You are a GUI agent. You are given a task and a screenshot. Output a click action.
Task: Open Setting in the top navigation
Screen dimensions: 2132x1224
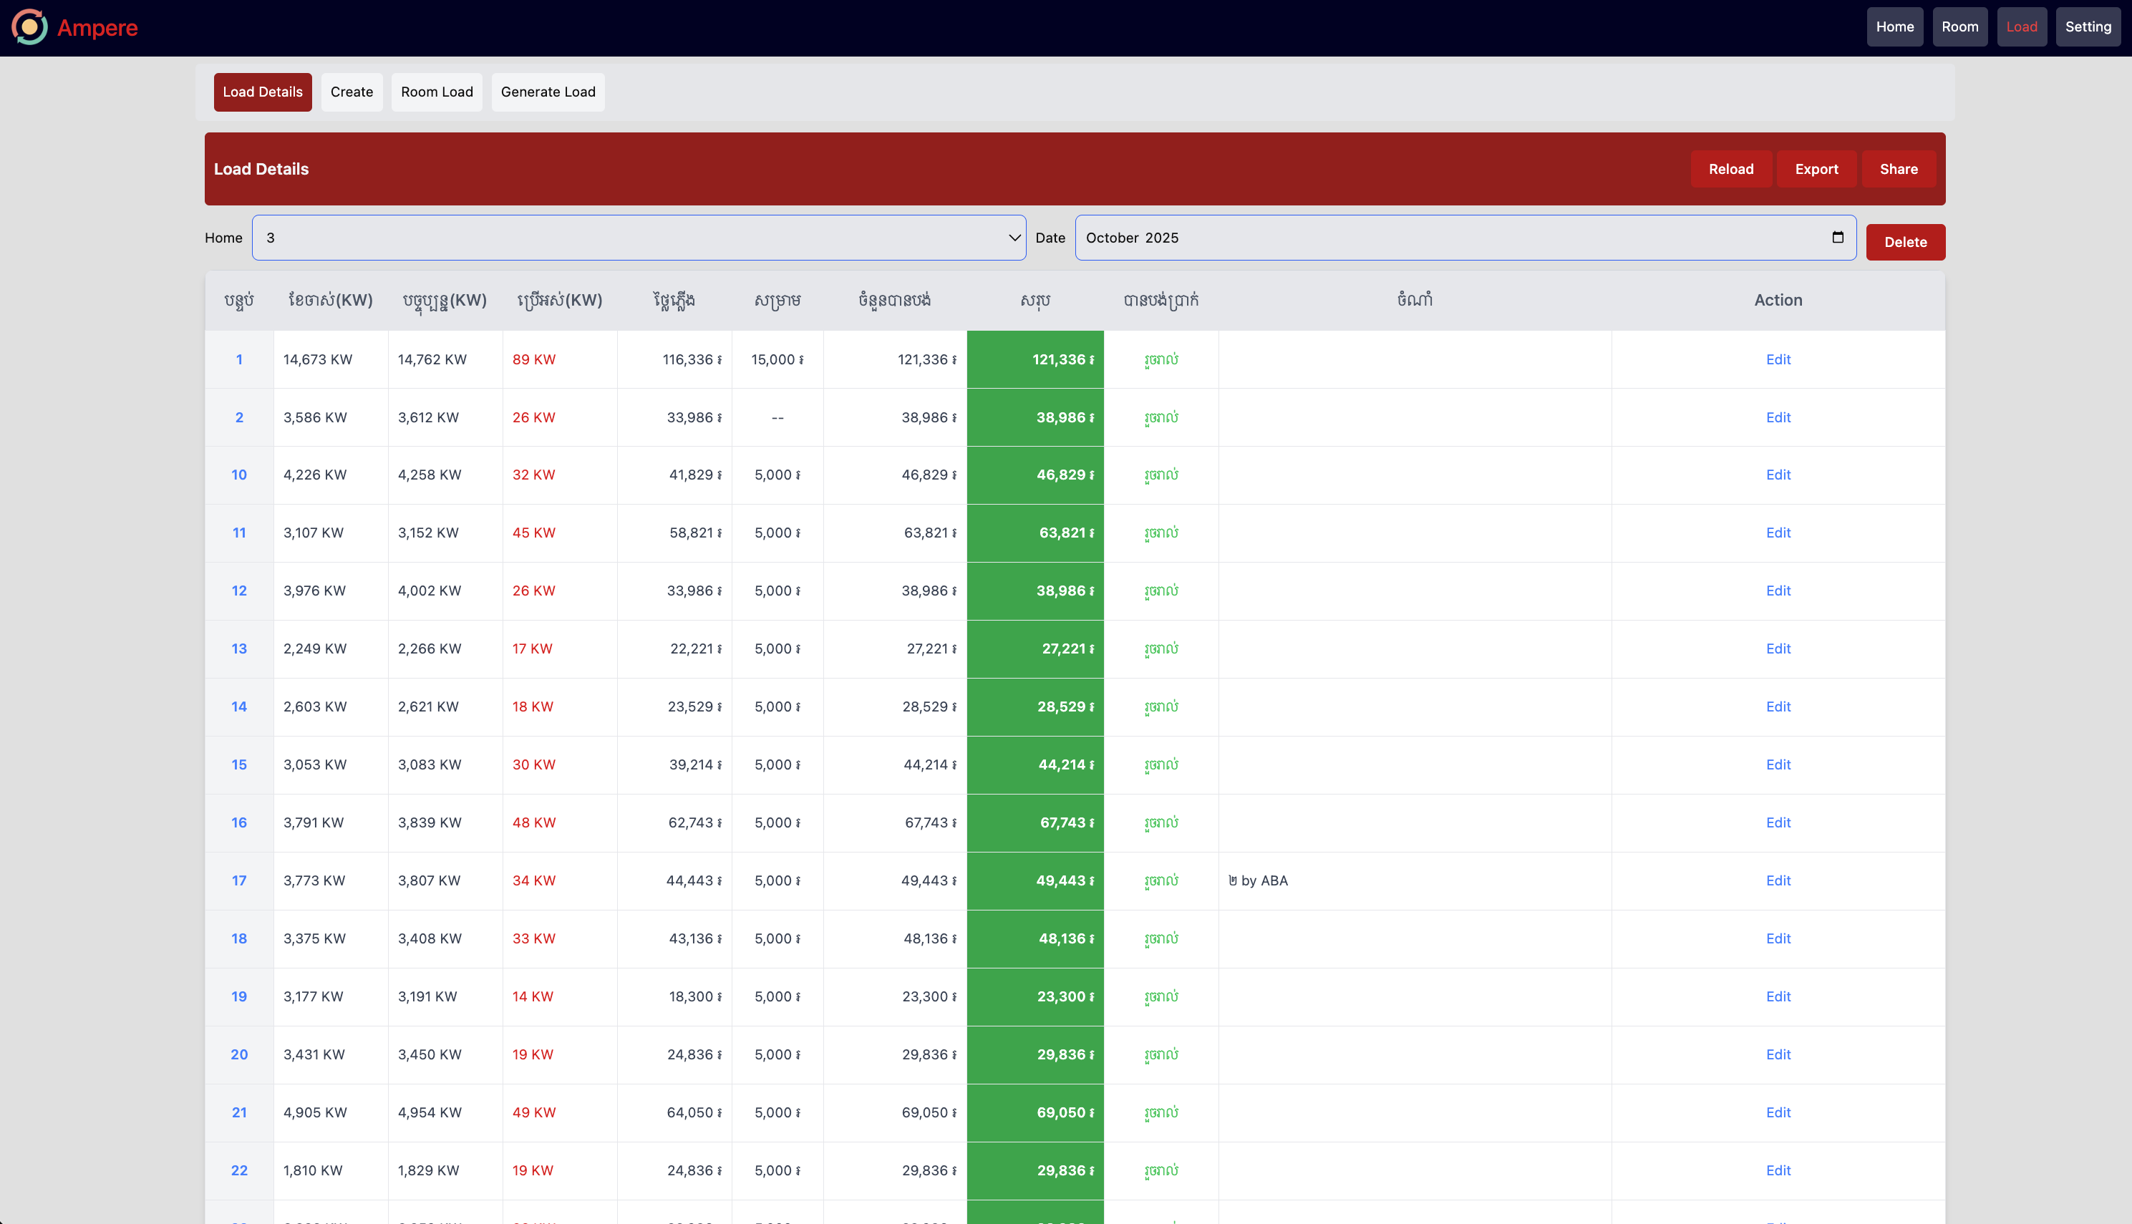2088,27
